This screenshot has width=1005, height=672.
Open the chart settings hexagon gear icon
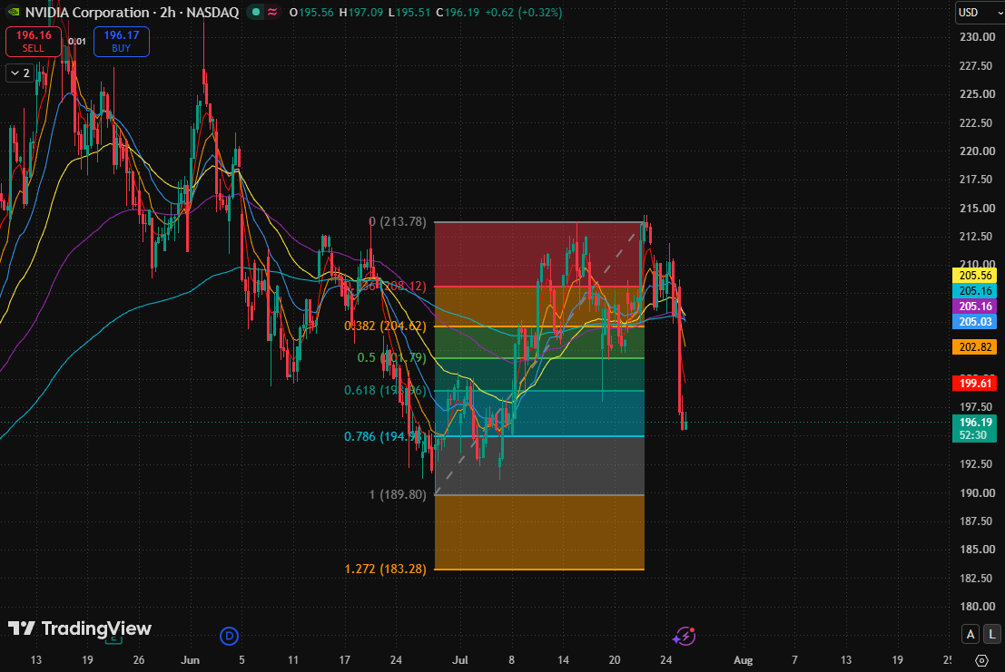click(981, 660)
